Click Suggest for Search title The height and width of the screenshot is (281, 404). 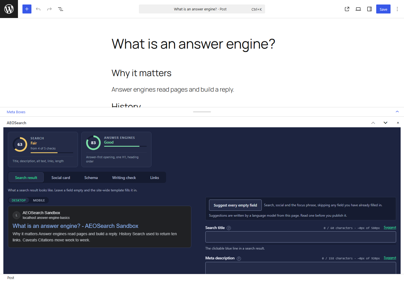[x=390, y=227]
